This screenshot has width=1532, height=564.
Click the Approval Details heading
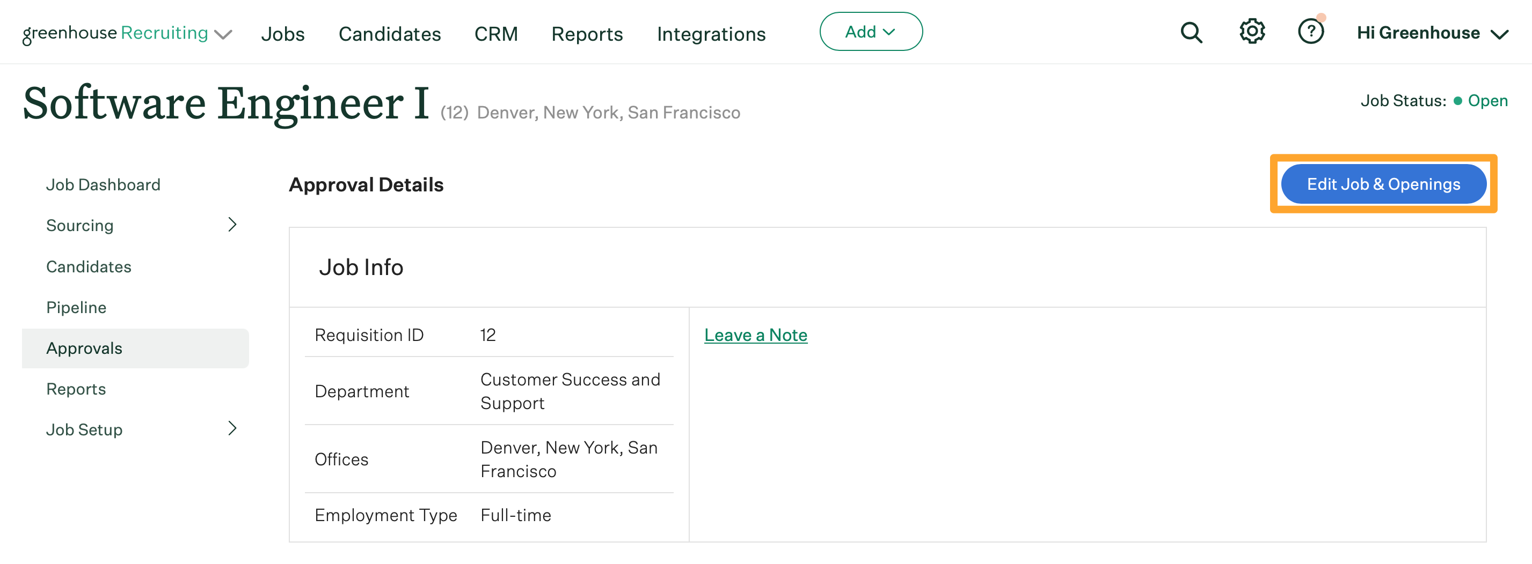tap(366, 184)
